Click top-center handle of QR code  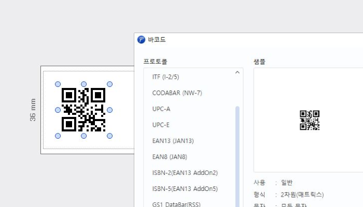(x=84, y=84)
